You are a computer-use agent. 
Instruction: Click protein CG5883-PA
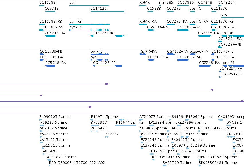tap(158, 57)
